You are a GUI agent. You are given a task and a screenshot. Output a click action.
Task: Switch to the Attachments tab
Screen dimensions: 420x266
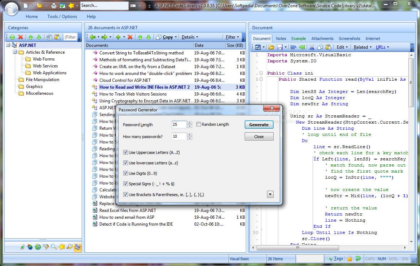(322, 39)
